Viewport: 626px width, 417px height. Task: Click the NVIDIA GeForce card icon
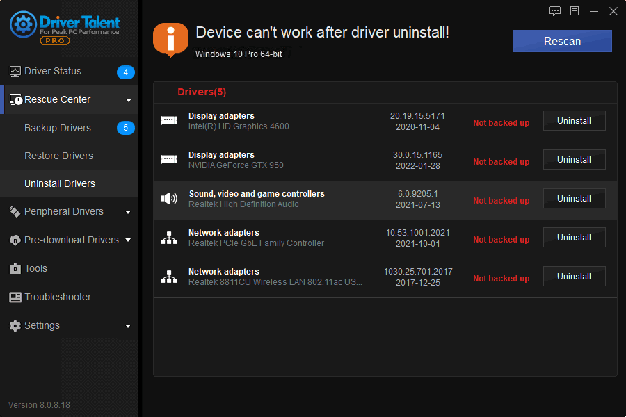click(x=169, y=160)
